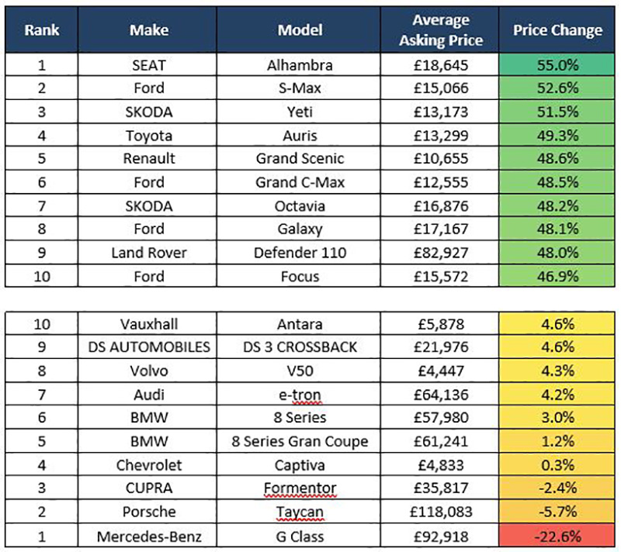This screenshot has height=552, width=621.
Task: Click the Taycan model cell
Action: pos(300,511)
